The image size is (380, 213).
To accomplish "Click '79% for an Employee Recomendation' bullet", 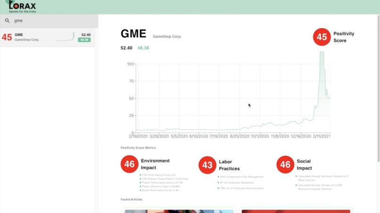I will coord(242,188).
